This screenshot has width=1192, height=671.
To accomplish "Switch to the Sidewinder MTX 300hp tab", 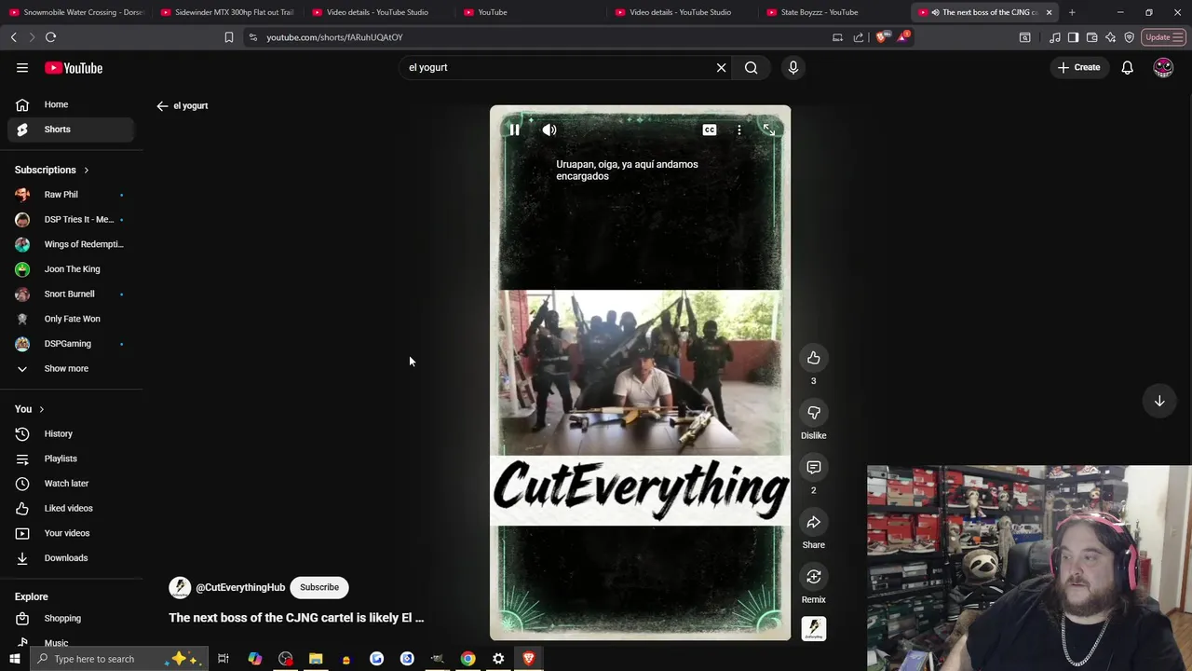I will pyautogui.click(x=226, y=12).
